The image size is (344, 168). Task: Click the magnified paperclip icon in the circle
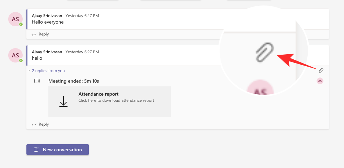(x=265, y=53)
